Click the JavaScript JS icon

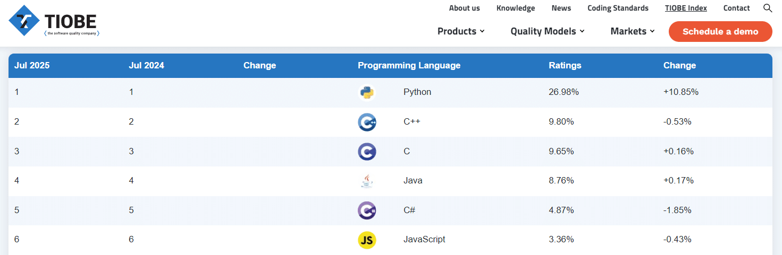point(367,240)
